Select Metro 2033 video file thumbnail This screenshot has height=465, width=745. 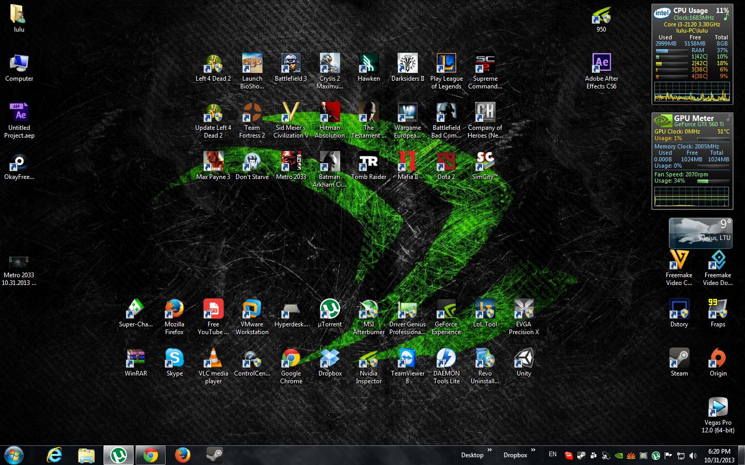tap(19, 271)
